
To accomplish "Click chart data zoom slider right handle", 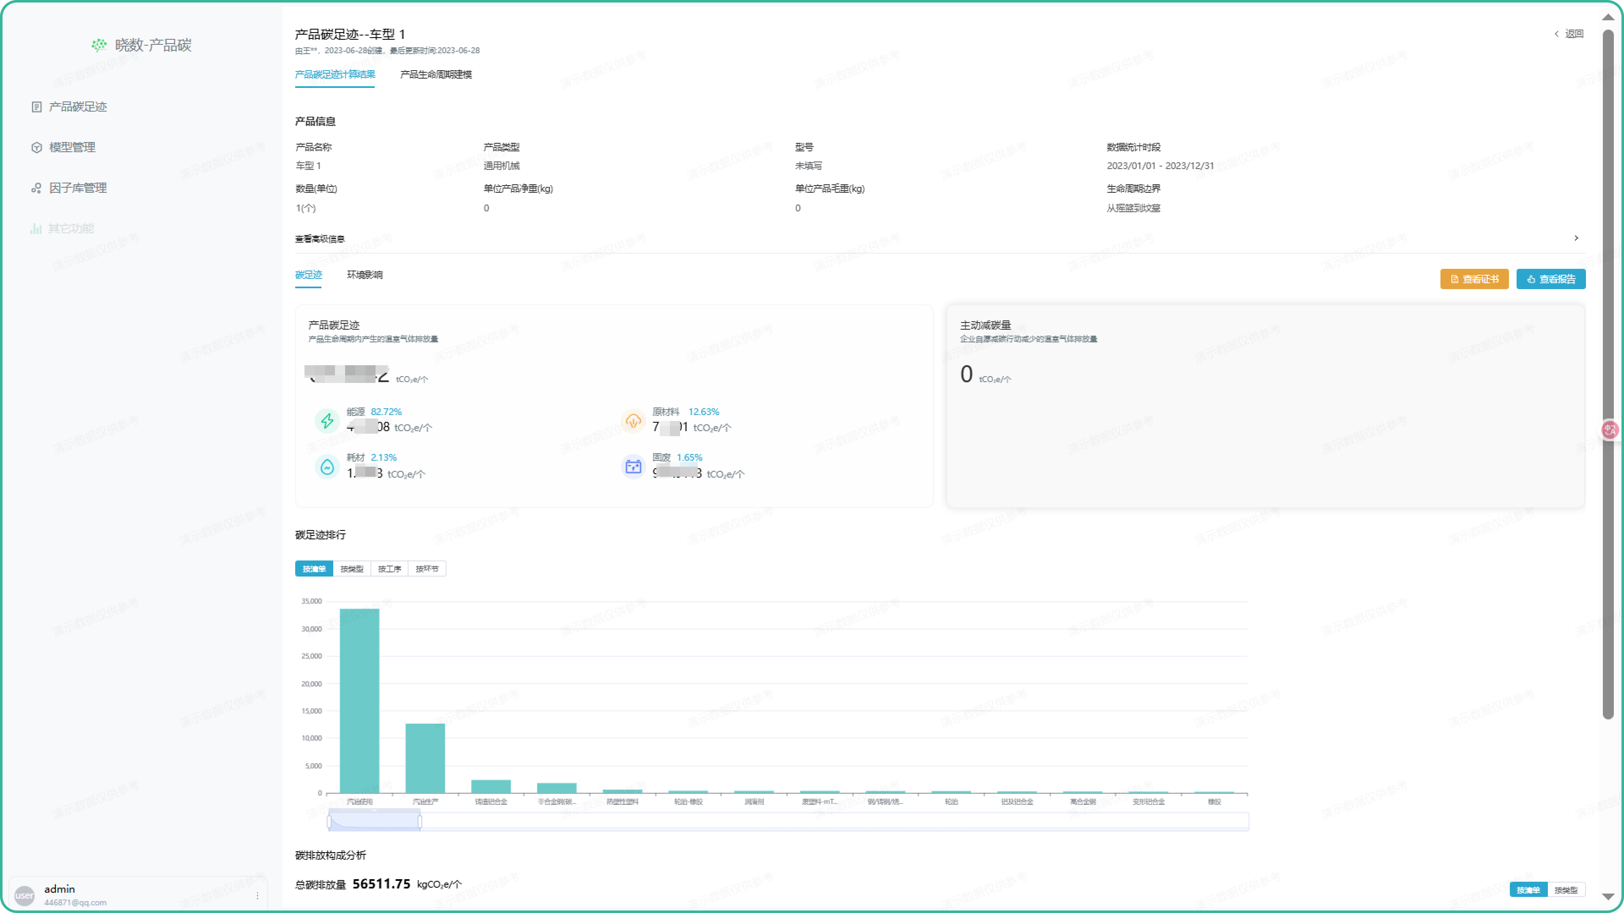I will 420,821.
